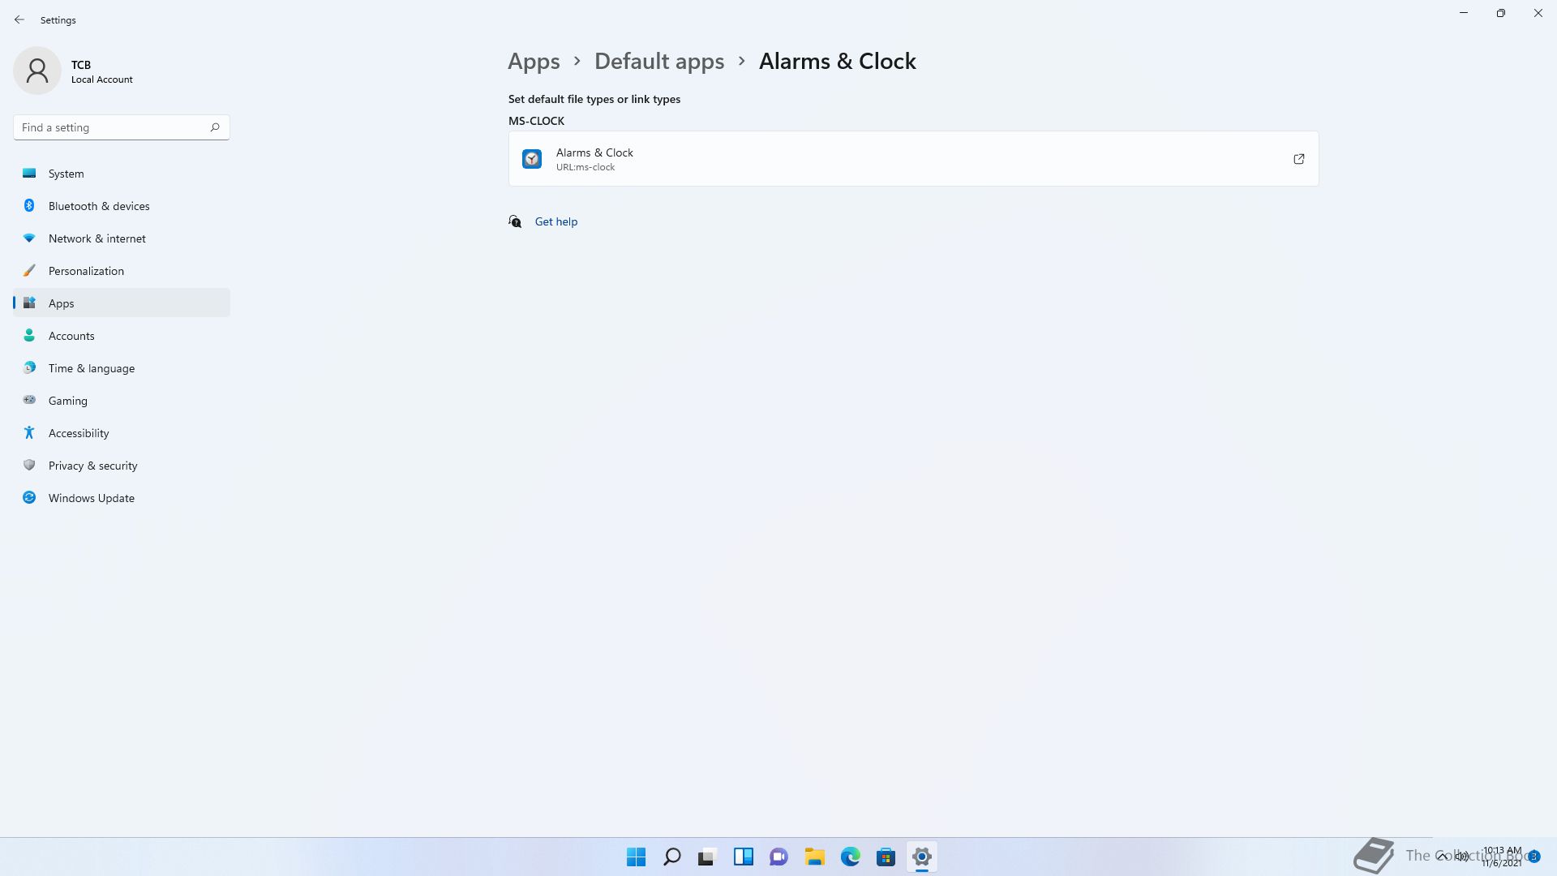Open taskbar Search
This screenshot has width=1557, height=876.
[672, 857]
